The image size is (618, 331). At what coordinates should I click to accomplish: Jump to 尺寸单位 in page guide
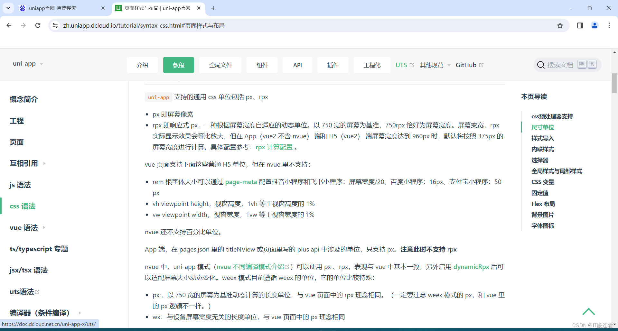coord(543,127)
